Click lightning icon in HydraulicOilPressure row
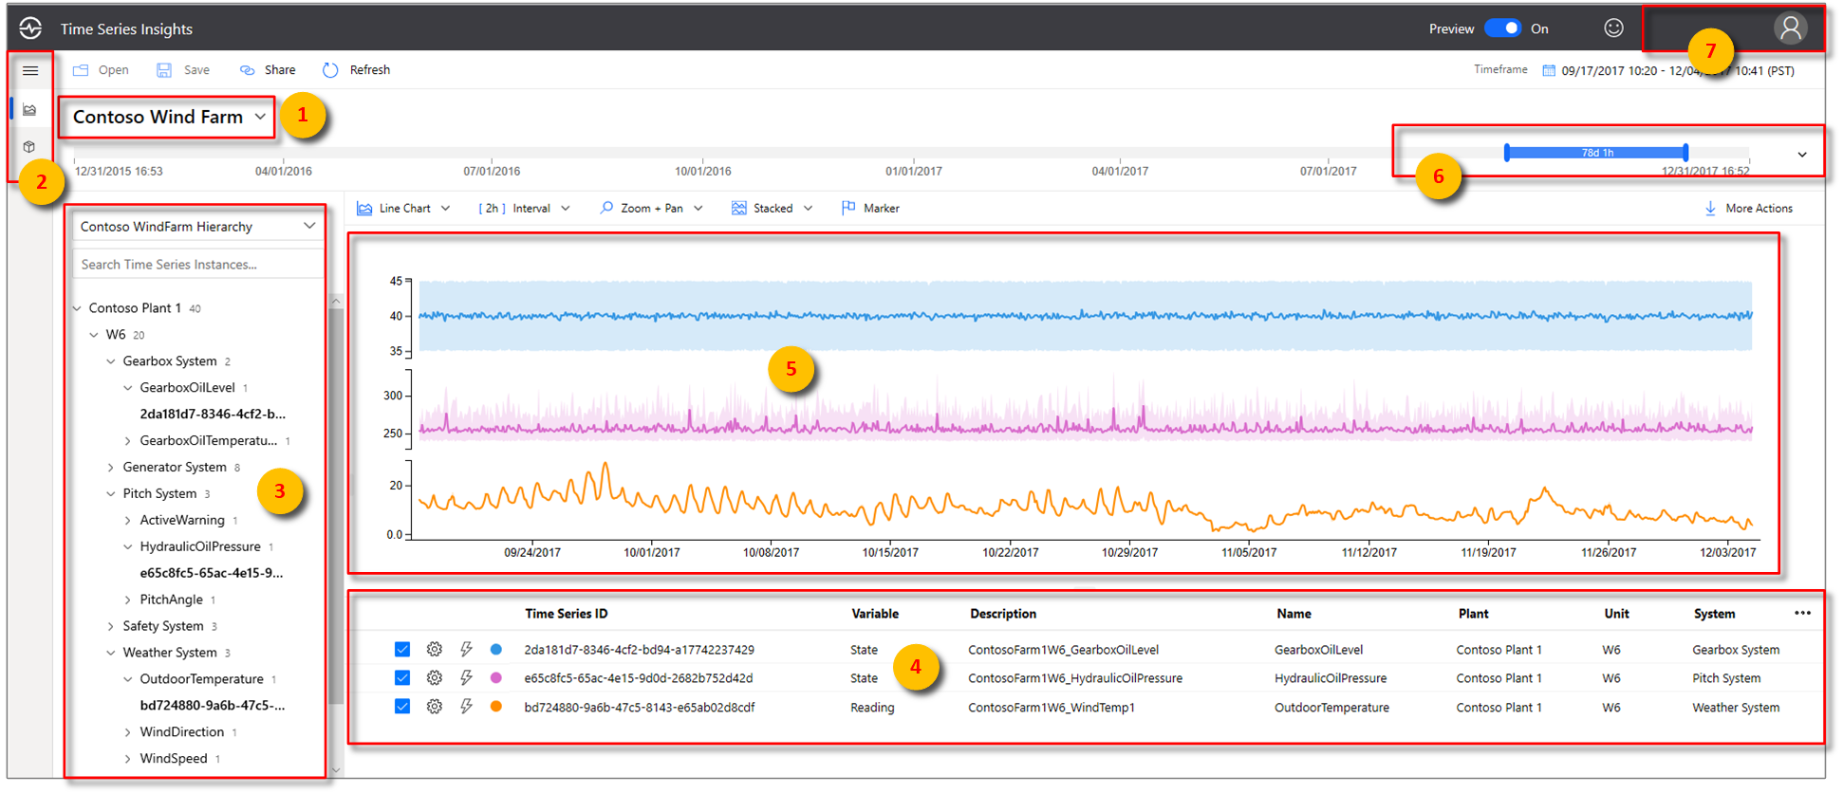 pyautogui.click(x=466, y=678)
